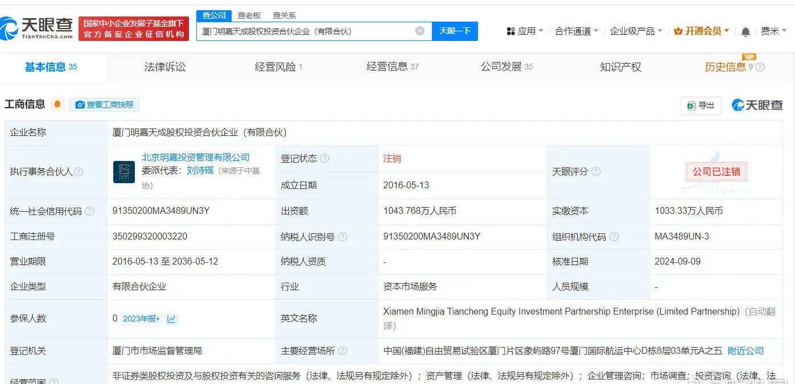This screenshot has width=795, height=384.
Task: Click the 企业名称 value 厦门明嘉天成股权投资合伙企业
Action: tap(200, 133)
